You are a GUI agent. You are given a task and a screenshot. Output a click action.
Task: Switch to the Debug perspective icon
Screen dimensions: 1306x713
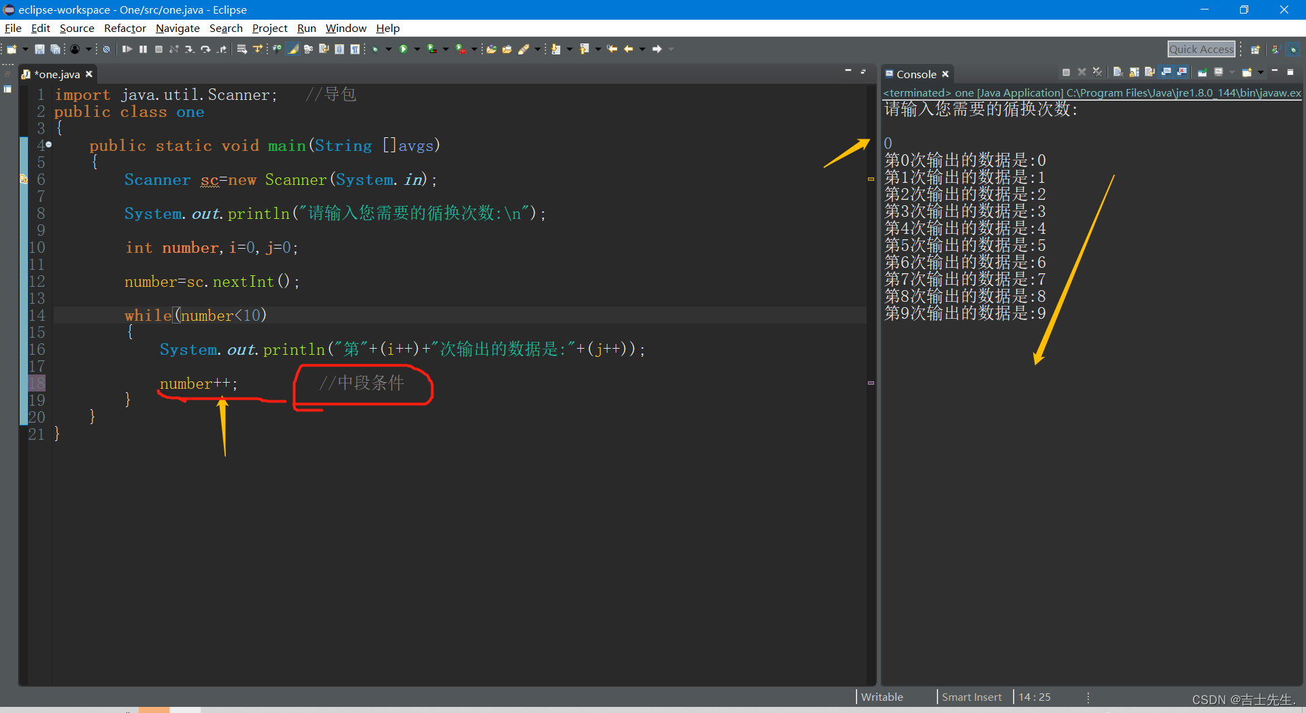click(1292, 50)
